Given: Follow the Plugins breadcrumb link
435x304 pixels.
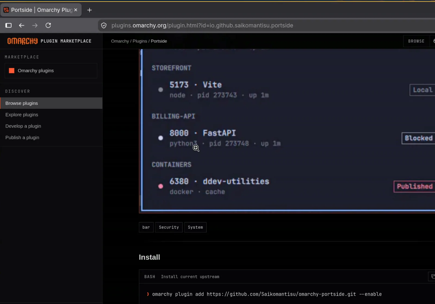Looking at the screenshot, I should pyautogui.click(x=140, y=41).
